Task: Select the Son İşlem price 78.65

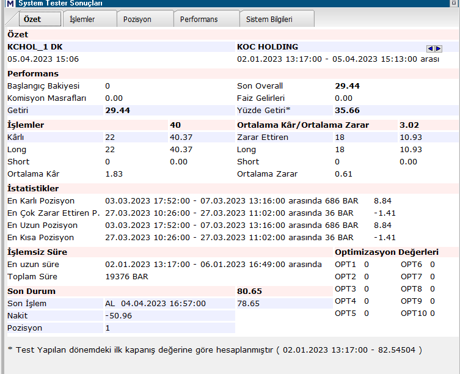Action: pos(248,304)
